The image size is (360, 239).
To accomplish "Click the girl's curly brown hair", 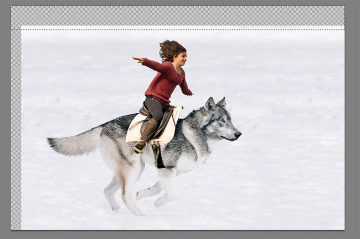I will point(171,50).
